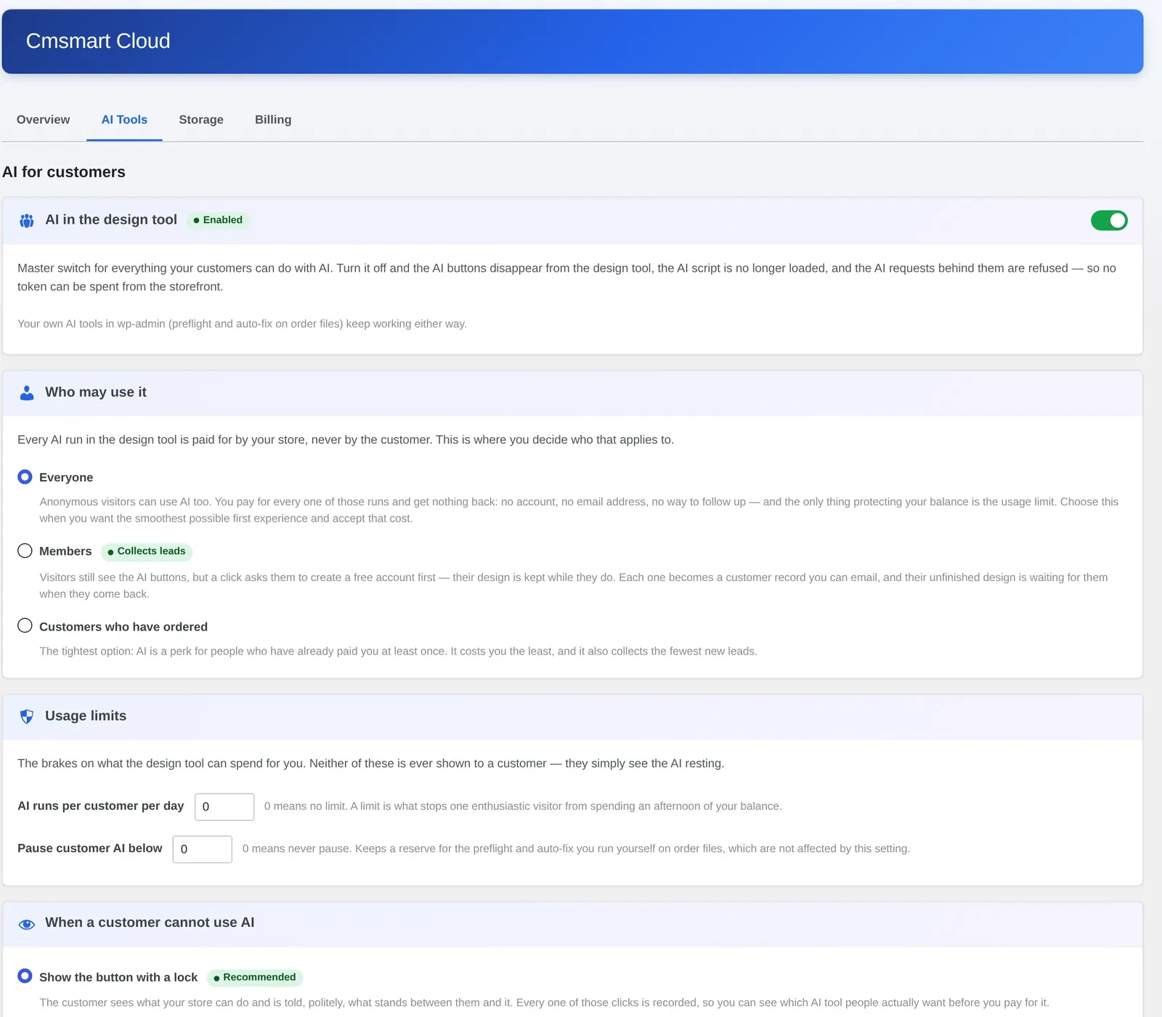This screenshot has width=1162, height=1017.
Task: Select the Members radio option
Action: (x=25, y=551)
